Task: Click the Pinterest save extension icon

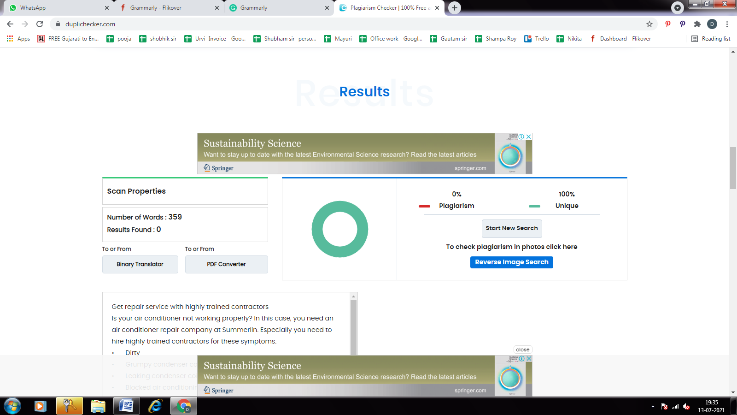Action: tap(668, 24)
